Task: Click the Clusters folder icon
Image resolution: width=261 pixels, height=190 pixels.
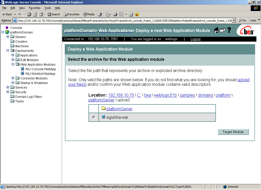Action: point(12,41)
